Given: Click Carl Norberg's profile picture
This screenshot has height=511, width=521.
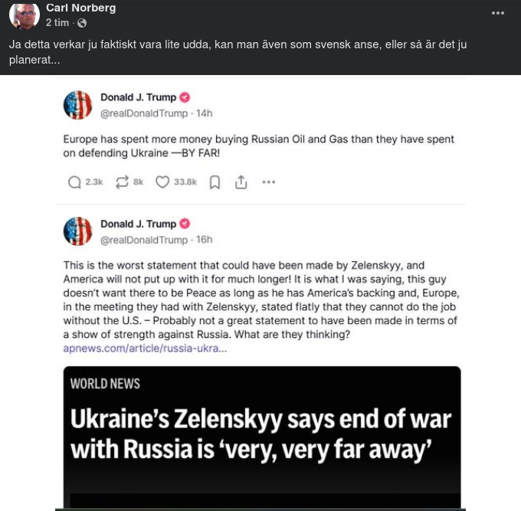Looking at the screenshot, I should [x=25, y=15].
